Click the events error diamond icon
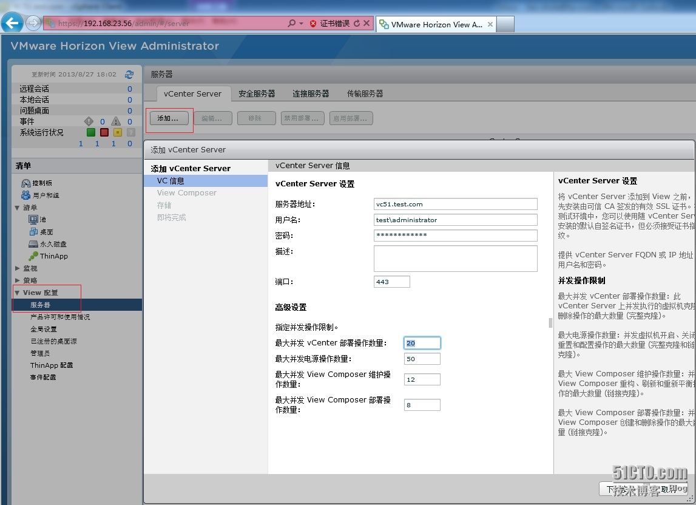The width and height of the screenshot is (696, 505). tap(89, 121)
